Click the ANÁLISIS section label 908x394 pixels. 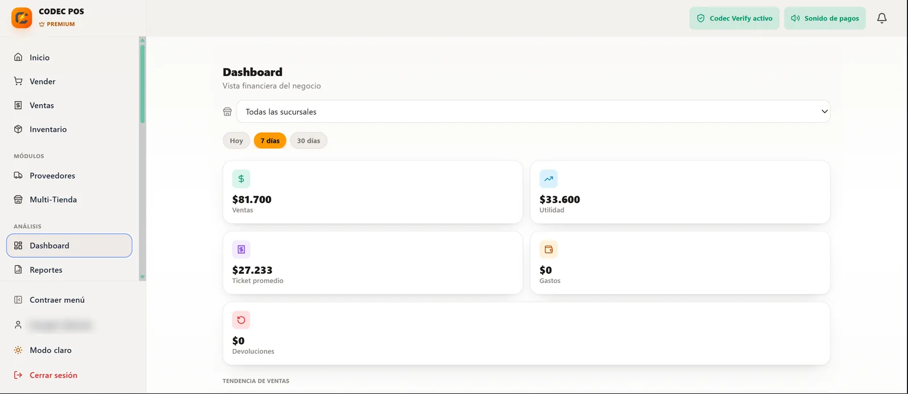(28, 226)
